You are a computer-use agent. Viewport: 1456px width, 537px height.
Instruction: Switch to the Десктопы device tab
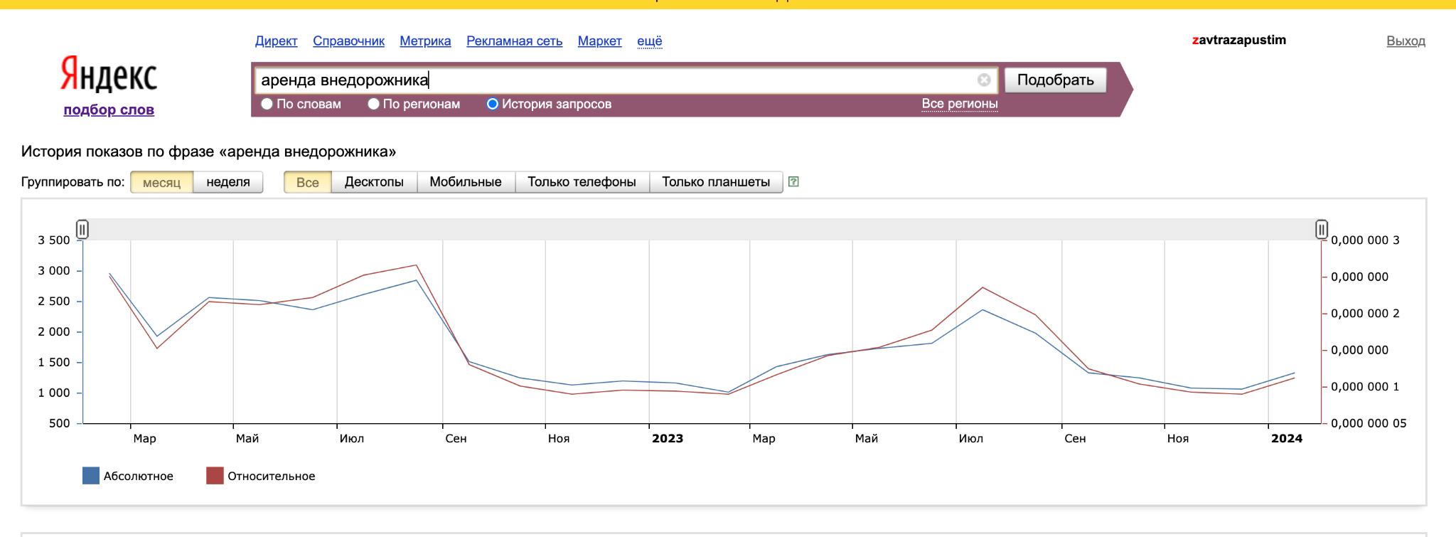(x=374, y=182)
